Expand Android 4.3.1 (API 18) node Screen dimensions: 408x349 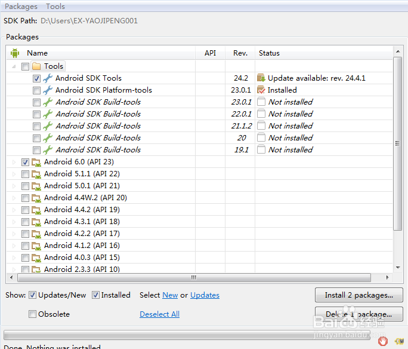tap(14, 222)
